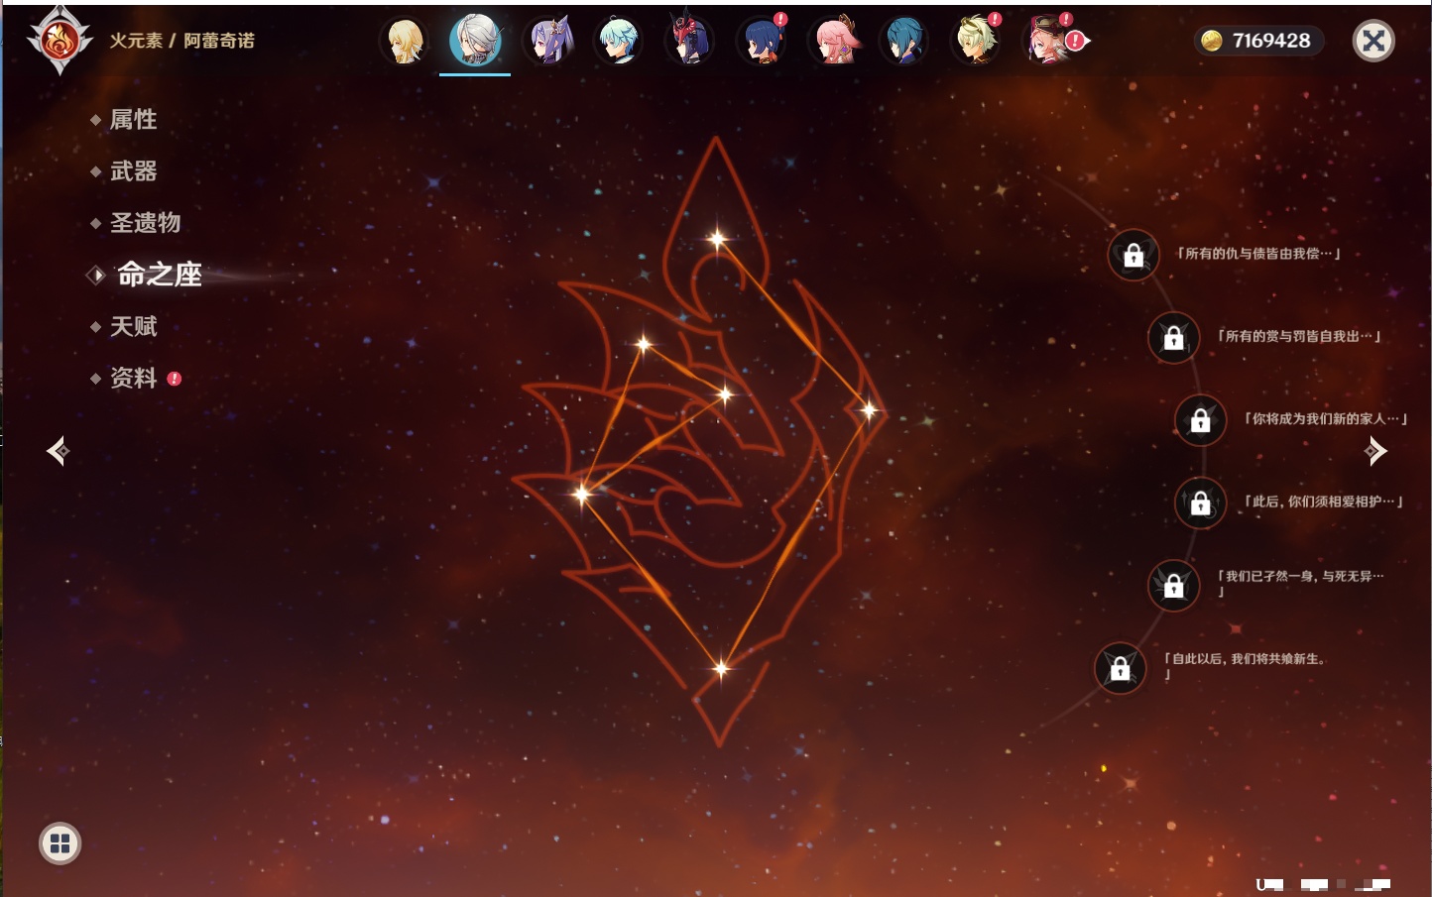Close the character screen with X button
The height and width of the screenshot is (897, 1432).
[x=1373, y=41]
